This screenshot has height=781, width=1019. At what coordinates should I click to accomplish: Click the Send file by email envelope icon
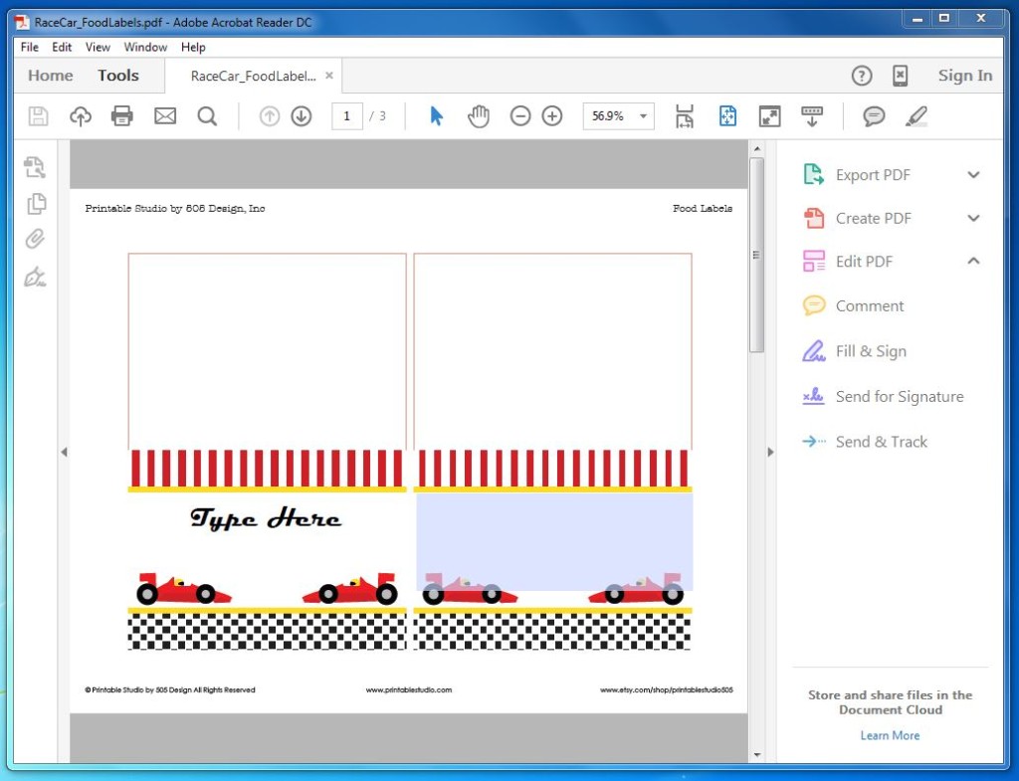pos(165,116)
